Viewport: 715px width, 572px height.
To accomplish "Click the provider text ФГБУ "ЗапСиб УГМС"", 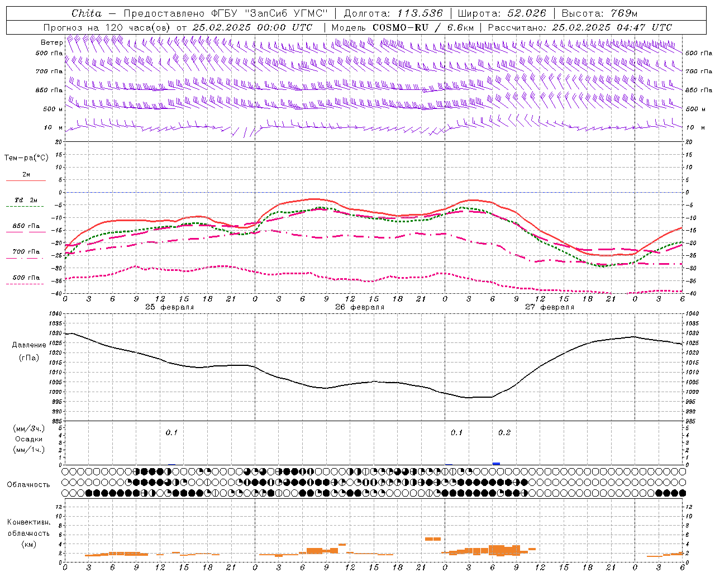I will tap(269, 13).
